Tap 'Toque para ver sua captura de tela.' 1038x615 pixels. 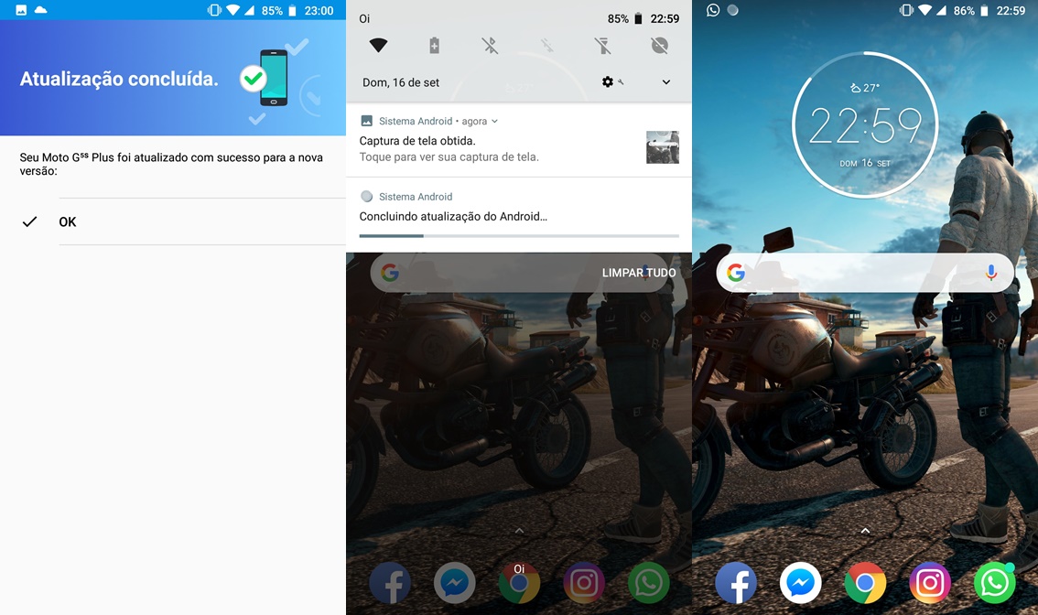449,156
